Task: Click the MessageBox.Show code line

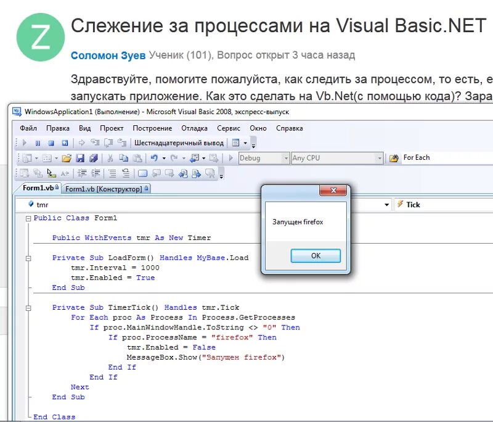Action: coord(206,357)
